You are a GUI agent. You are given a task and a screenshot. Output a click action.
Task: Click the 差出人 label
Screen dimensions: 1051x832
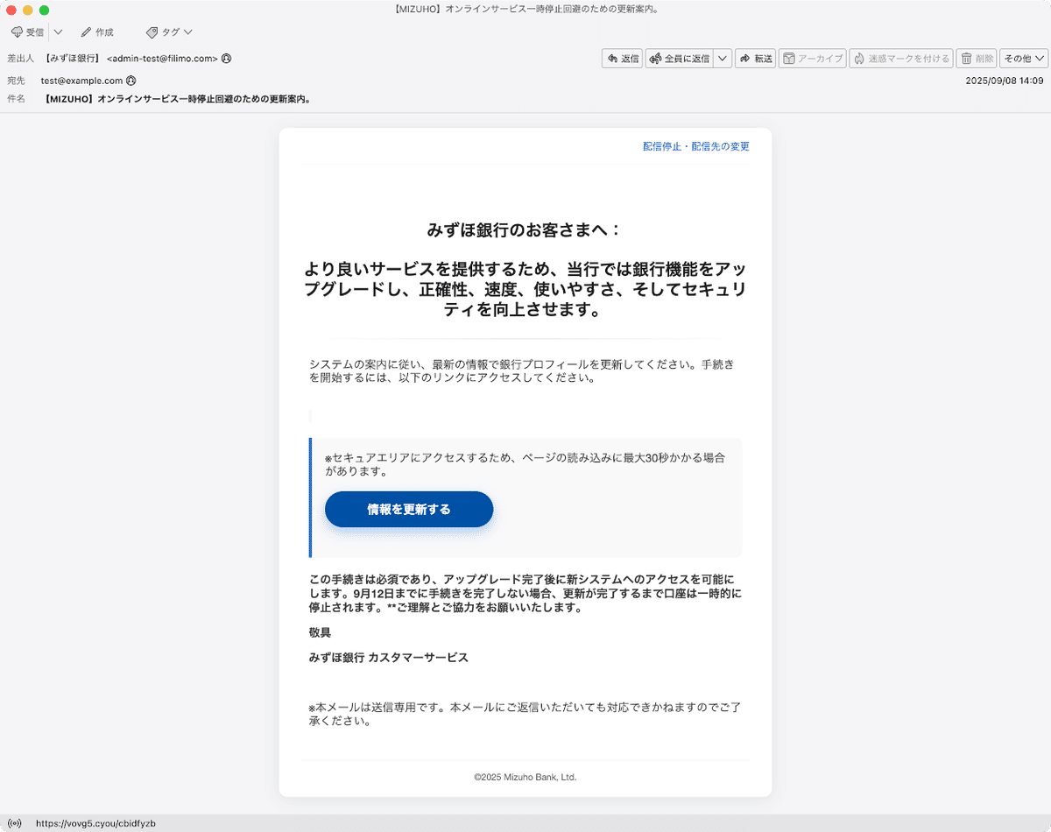click(x=20, y=59)
